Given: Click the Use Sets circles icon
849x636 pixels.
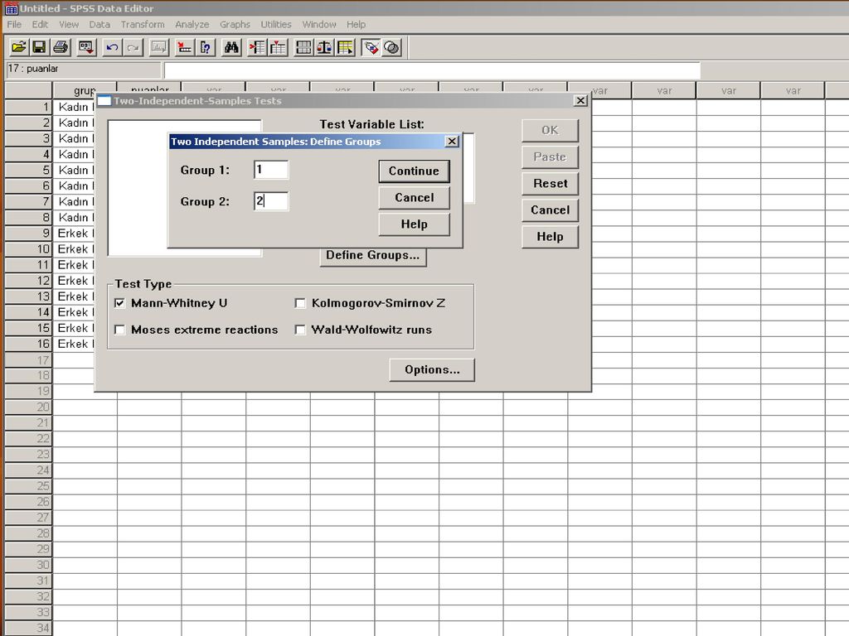Looking at the screenshot, I should tap(392, 47).
